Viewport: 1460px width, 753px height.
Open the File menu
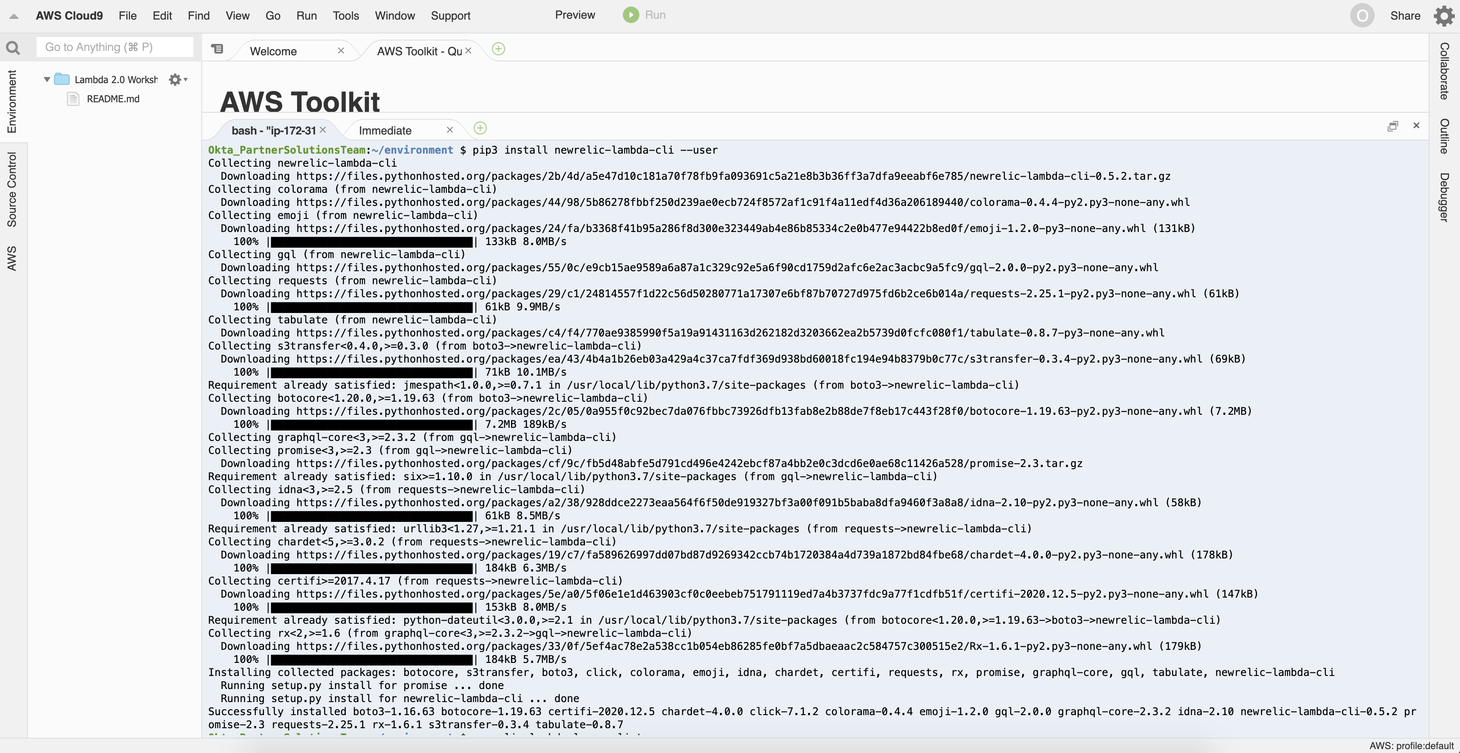(x=128, y=16)
